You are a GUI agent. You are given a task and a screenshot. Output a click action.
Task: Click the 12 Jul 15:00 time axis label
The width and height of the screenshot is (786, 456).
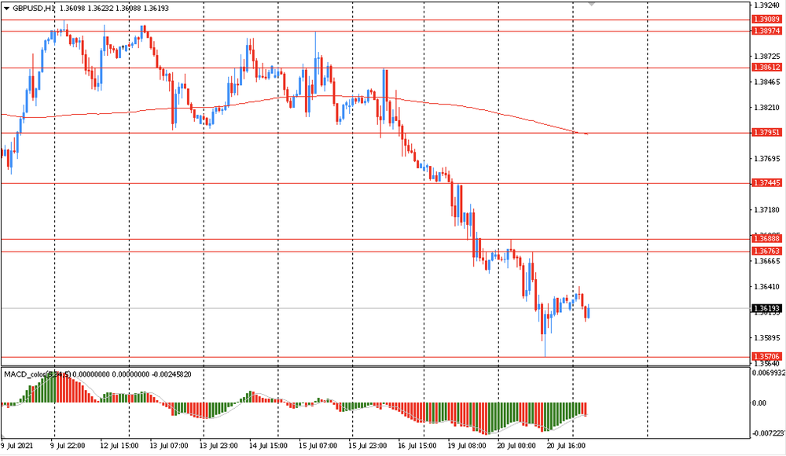[x=119, y=446]
